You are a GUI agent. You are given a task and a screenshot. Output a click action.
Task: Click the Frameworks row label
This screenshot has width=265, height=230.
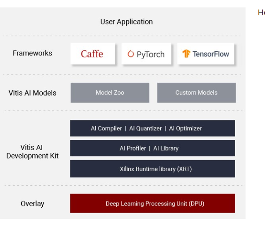pyautogui.click(x=32, y=53)
